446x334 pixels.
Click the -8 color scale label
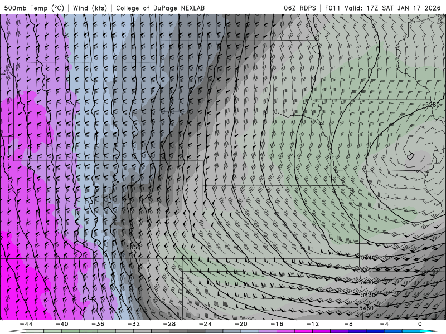pyautogui.click(x=348, y=324)
